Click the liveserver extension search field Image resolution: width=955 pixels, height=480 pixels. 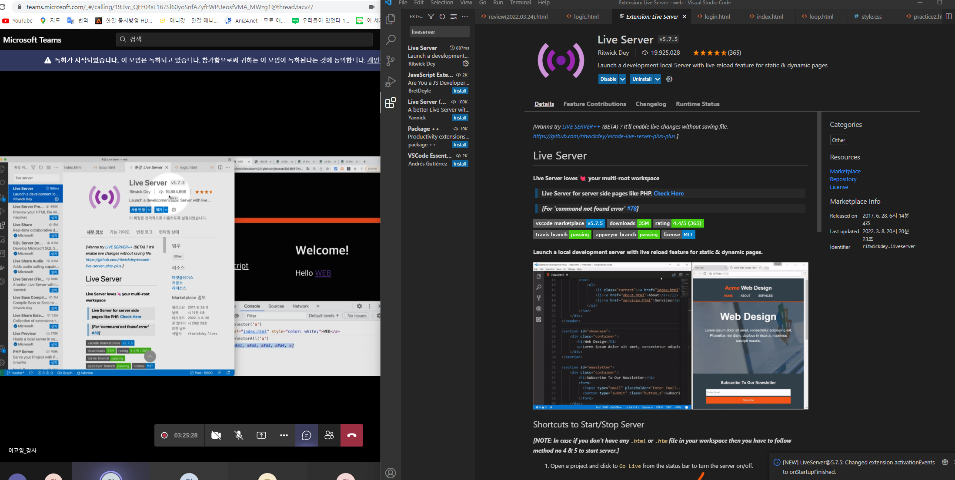click(x=439, y=32)
